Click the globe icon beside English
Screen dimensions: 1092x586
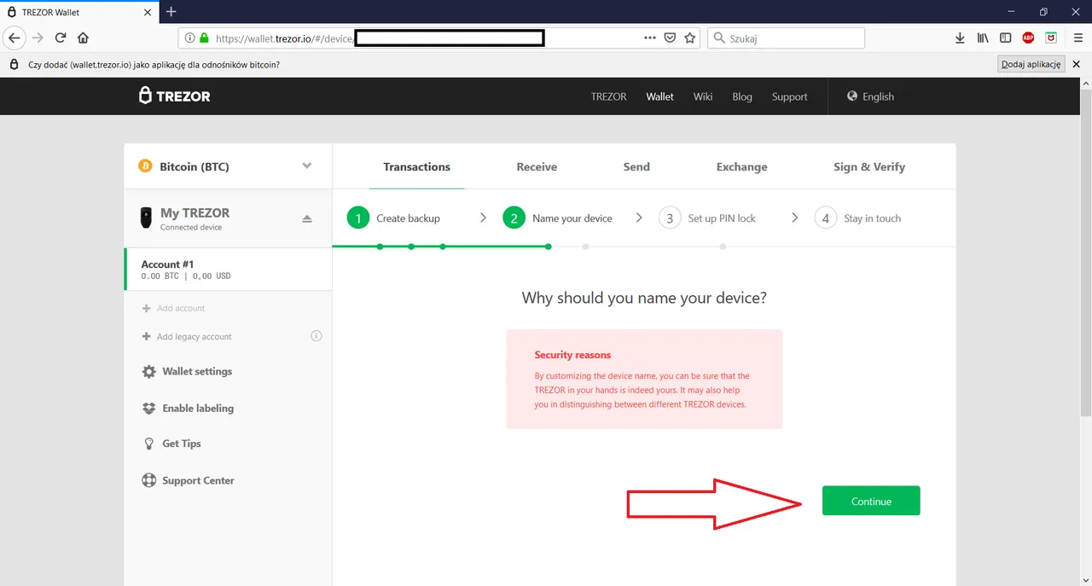pos(851,96)
